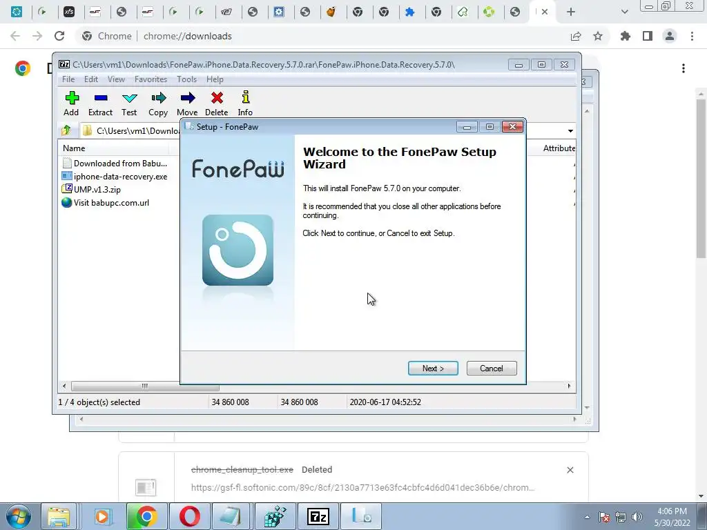This screenshot has width=707, height=530.
Task: Remove chrome_cleanup_tool.exe from the downloads list
Action: pyautogui.click(x=570, y=470)
